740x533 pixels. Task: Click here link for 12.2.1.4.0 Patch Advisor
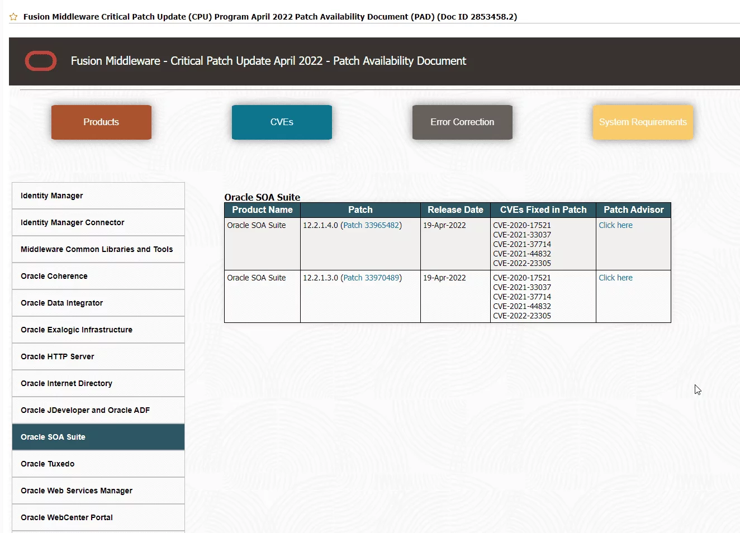click(x=615, y=225)
